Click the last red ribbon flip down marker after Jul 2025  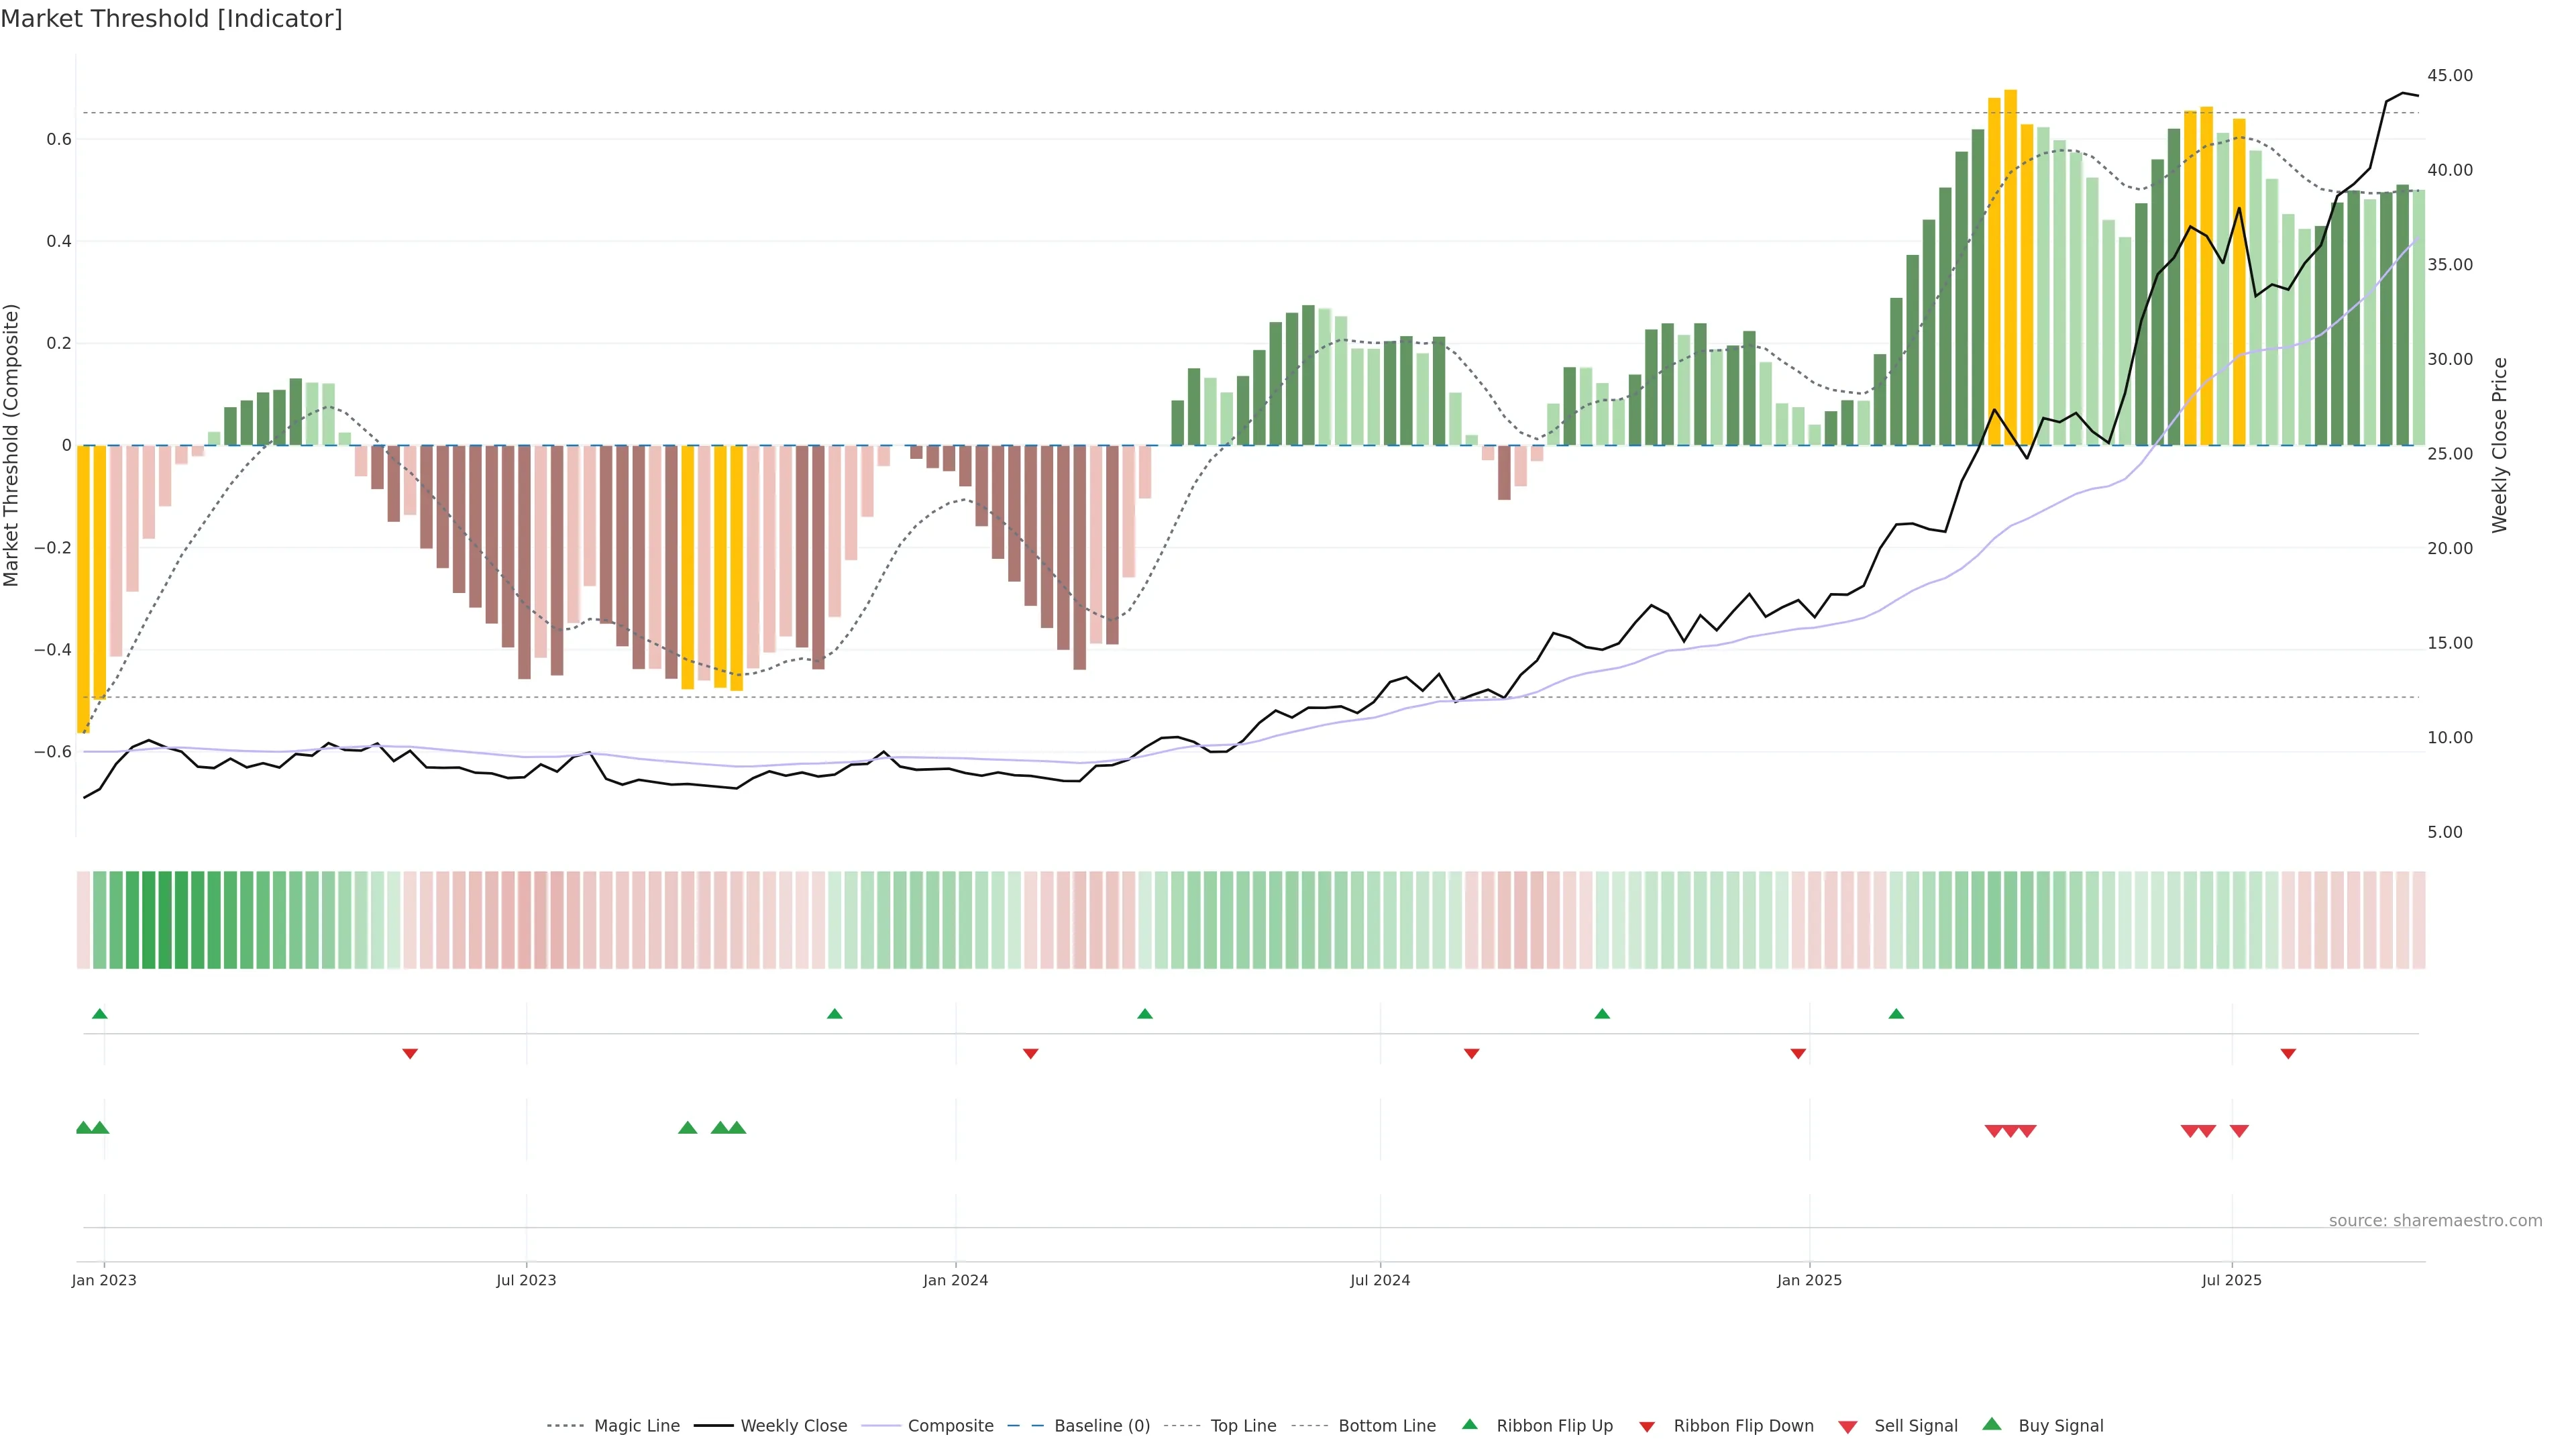point(2288,1054)
